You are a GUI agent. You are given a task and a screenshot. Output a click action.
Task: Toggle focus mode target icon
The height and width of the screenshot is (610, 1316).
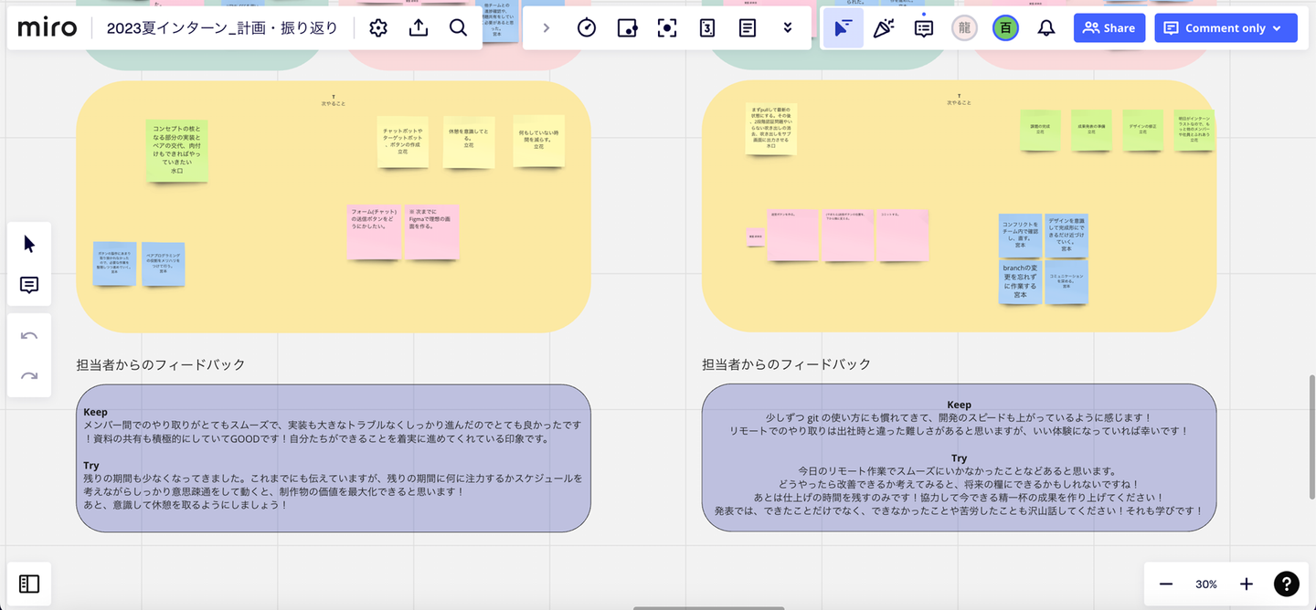click(x=667, y=28)
